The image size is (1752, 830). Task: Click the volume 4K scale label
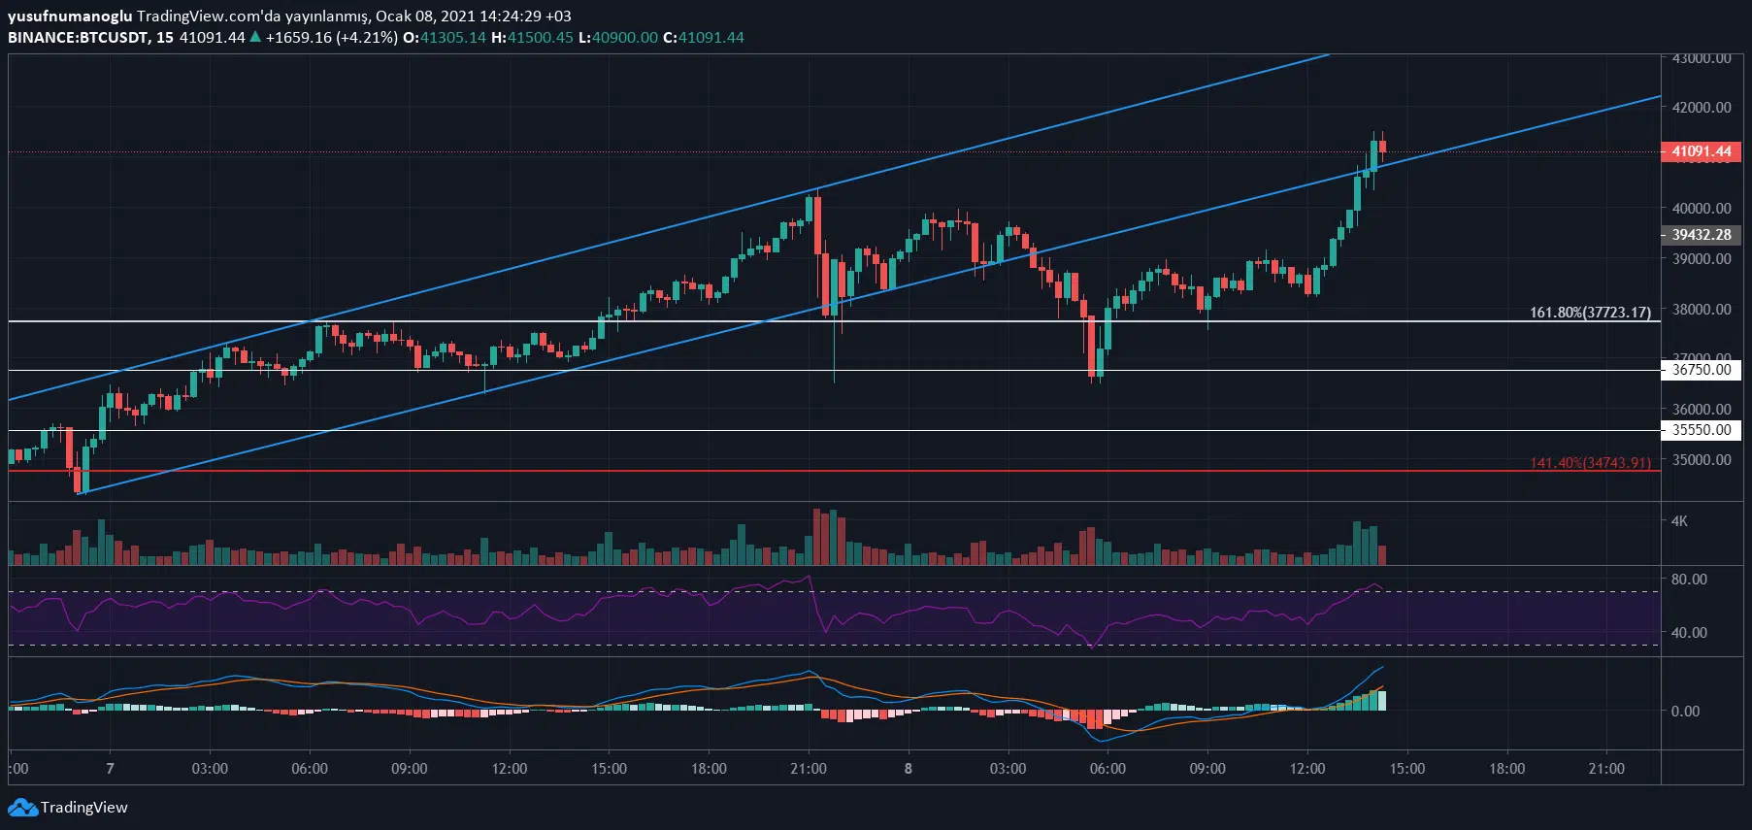pos(1679,521)
